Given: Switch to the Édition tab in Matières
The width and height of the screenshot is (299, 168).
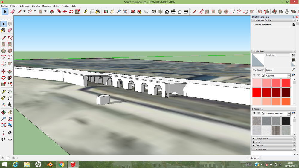Looking at the screenshot, I should pos(269,70).
